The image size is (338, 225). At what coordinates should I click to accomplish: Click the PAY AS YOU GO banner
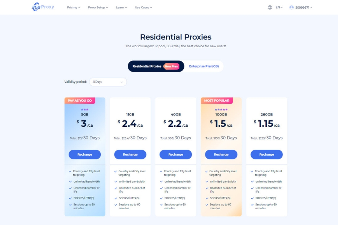pos(80,100)
